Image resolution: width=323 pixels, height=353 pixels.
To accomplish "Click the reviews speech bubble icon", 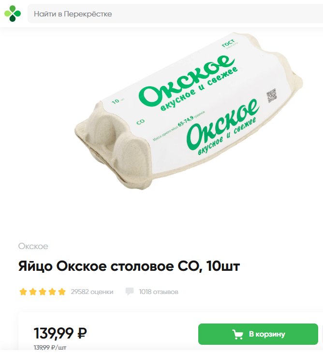I will click(x=130, y=292).
